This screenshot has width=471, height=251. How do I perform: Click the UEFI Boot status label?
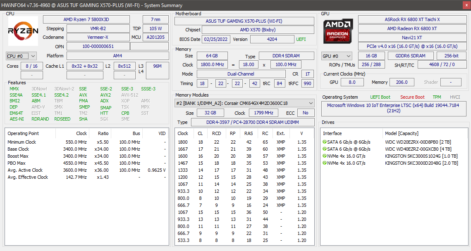point(380,97)
